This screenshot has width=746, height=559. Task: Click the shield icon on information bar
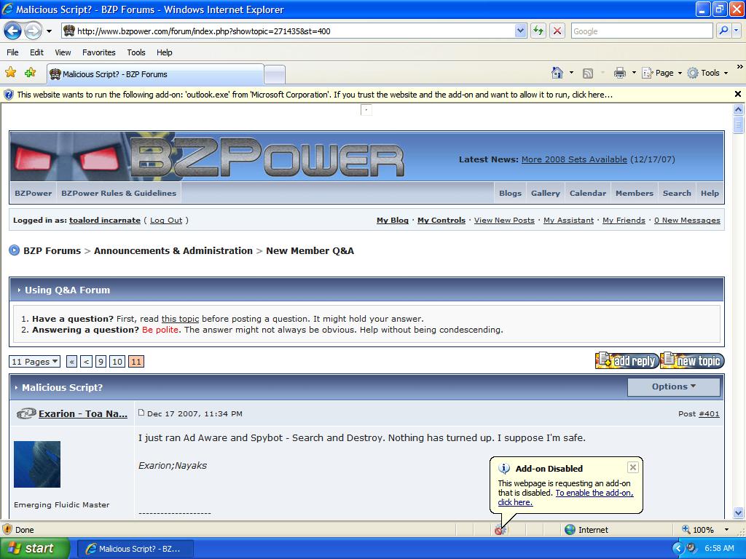[x=9, y=95]
